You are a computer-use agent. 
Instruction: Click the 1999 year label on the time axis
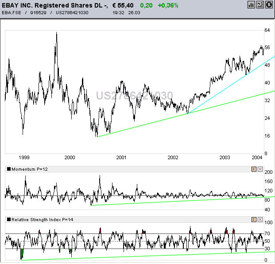point(24,157)
